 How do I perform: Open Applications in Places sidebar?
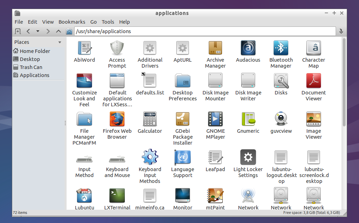31,75
